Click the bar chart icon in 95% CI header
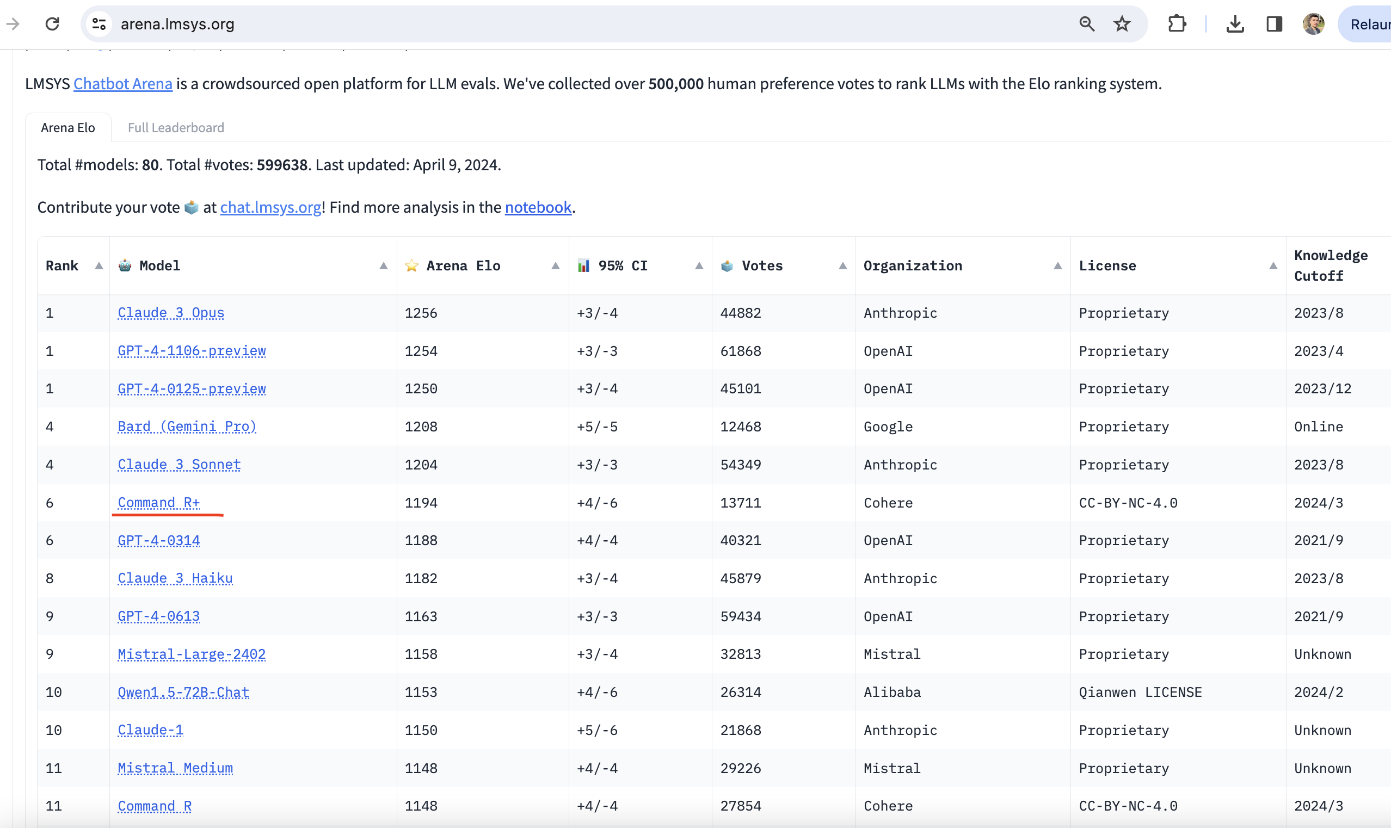Image resolution: width=1391 pixels, height=828 pixels. [x=583, y=265]
